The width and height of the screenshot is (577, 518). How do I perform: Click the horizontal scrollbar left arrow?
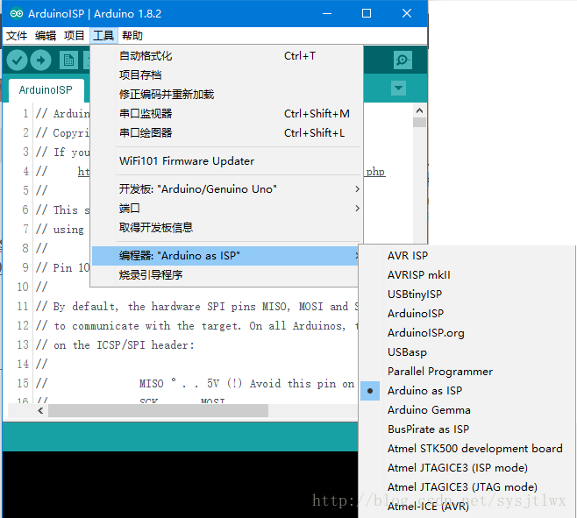[x=40, y=410]
